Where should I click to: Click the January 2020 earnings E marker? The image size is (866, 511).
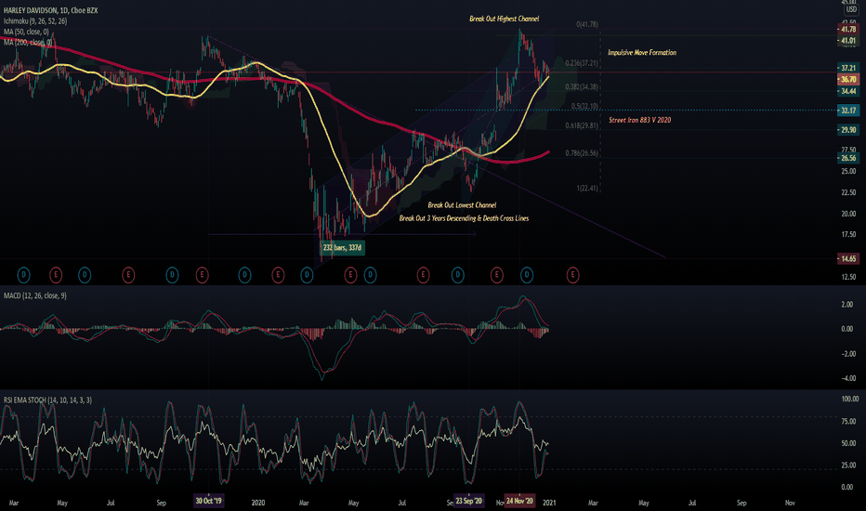(x=278, y=275)
